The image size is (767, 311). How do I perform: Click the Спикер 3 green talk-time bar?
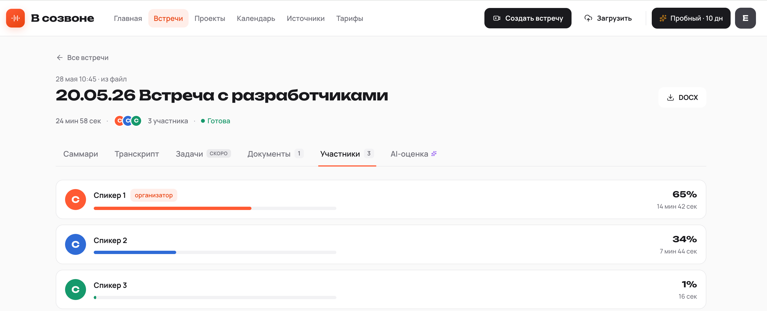(x=95, y=297)
